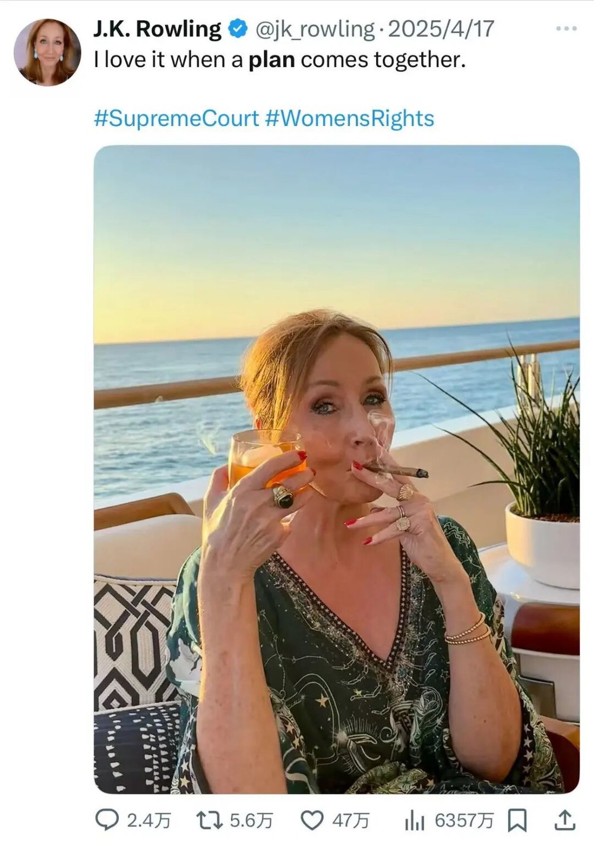
Task: Click the tweet text about a plan
Action: pyautogui.click(x=279, y=60)
